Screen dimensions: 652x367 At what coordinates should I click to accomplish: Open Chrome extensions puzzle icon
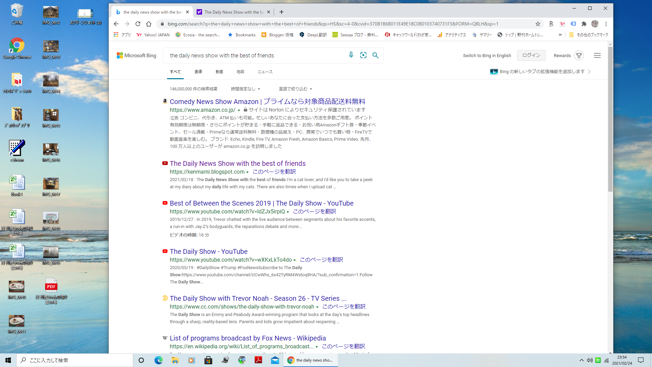(x=584, y=24)
